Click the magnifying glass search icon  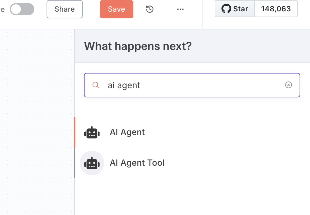click(x=96, y=85)
